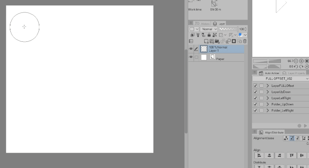Select highlighted second Alignment base option

pyautogui.click(x=292, y=138)
